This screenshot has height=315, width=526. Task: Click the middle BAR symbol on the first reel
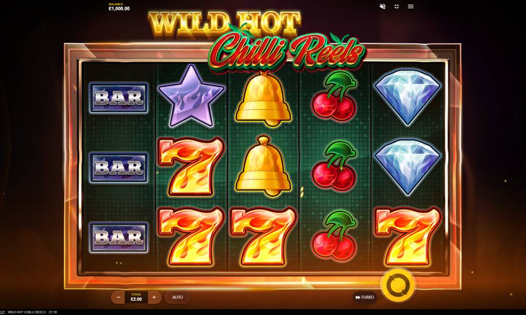[119, 167]
